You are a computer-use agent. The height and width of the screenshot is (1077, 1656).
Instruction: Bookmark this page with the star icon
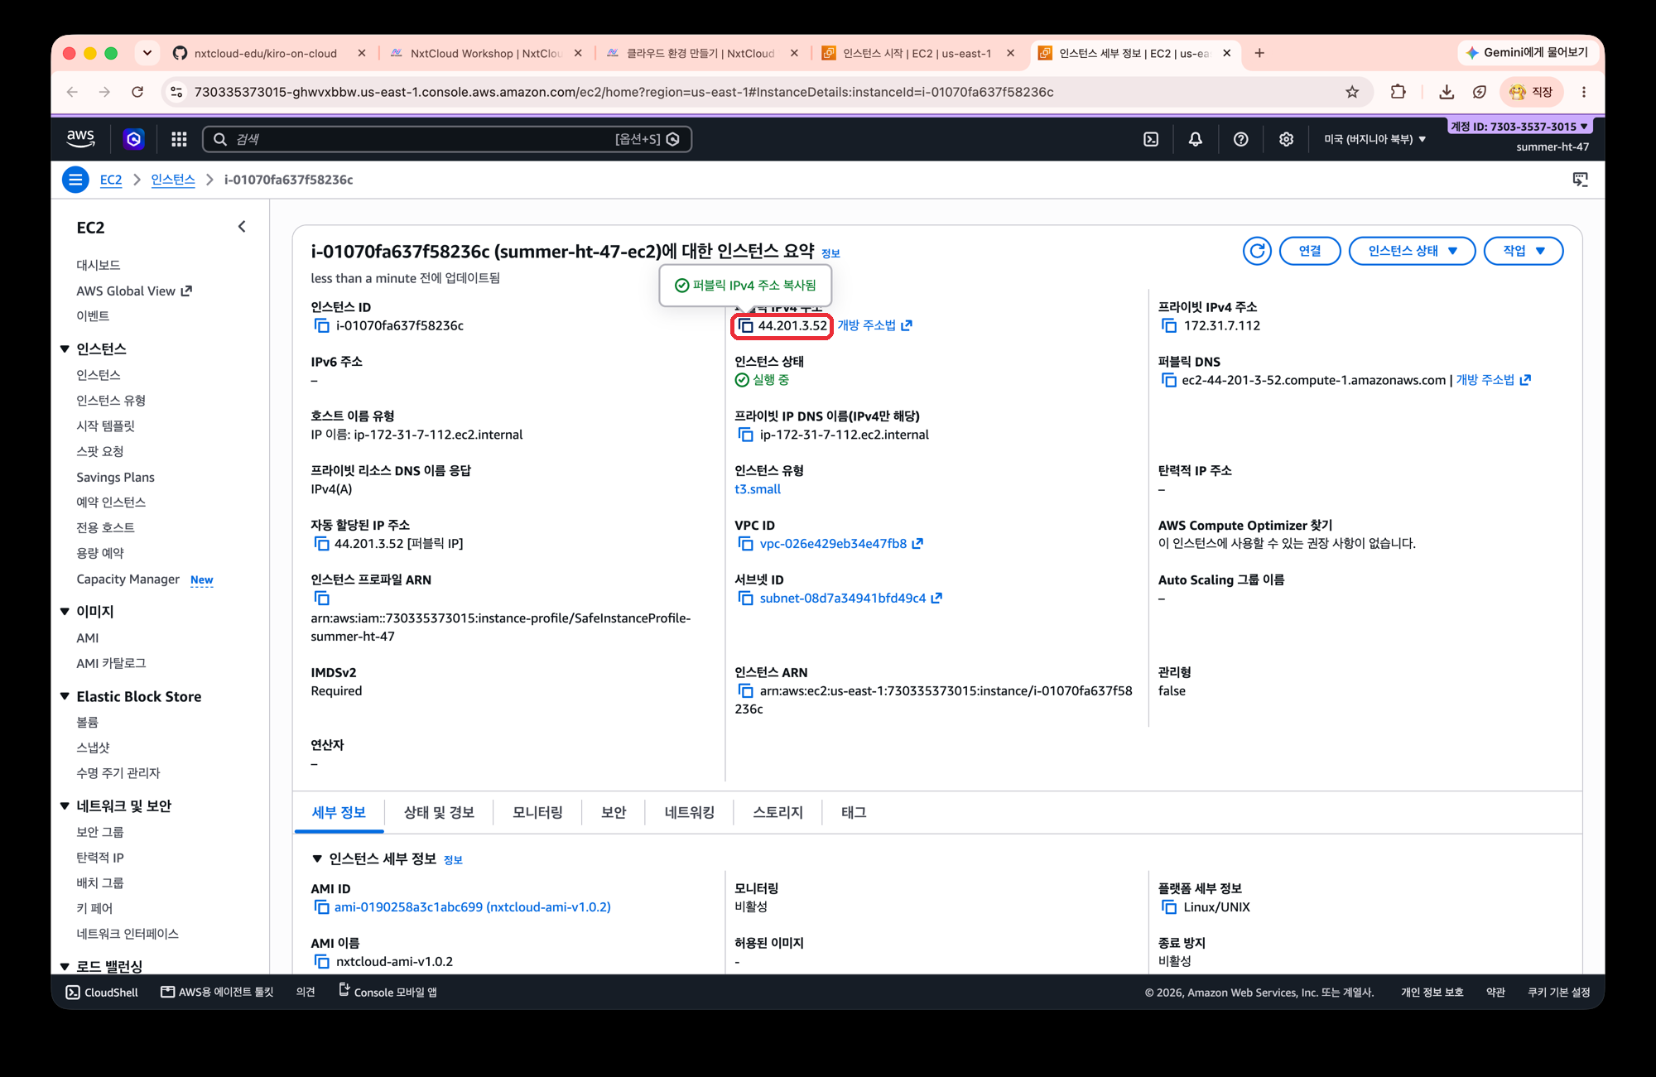(1352, 92)
